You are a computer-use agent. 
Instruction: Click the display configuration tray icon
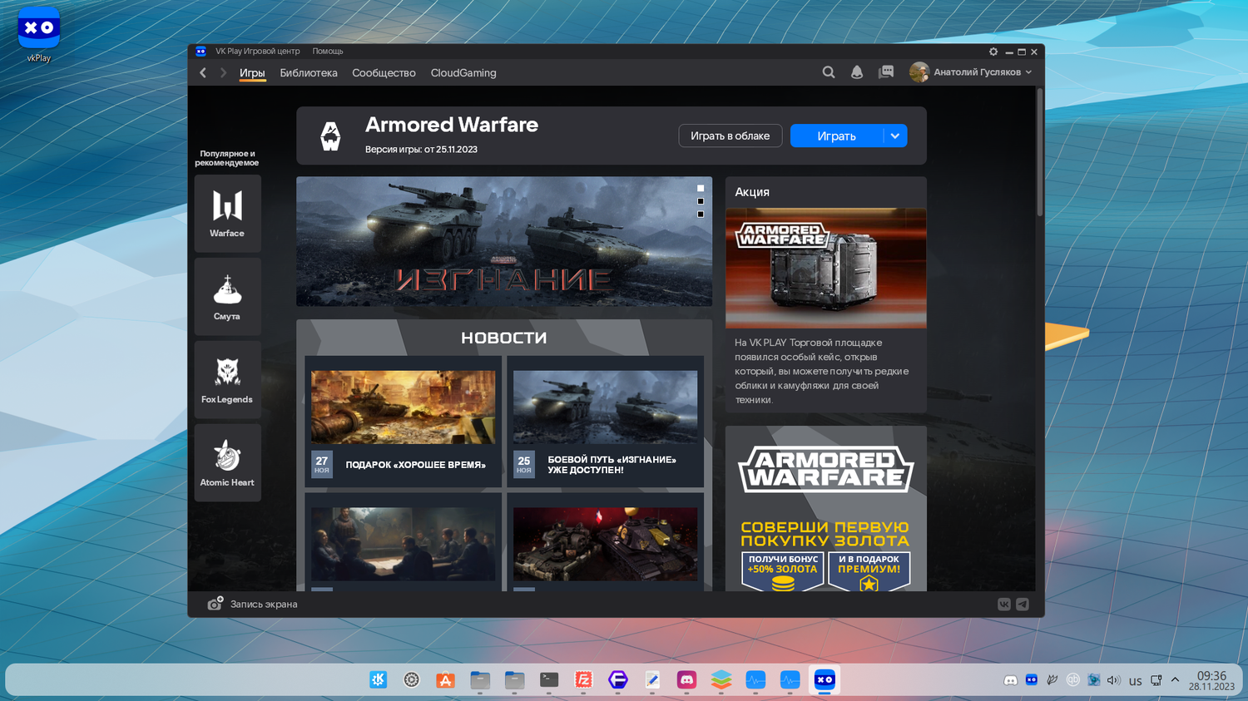coord(1156,680)
